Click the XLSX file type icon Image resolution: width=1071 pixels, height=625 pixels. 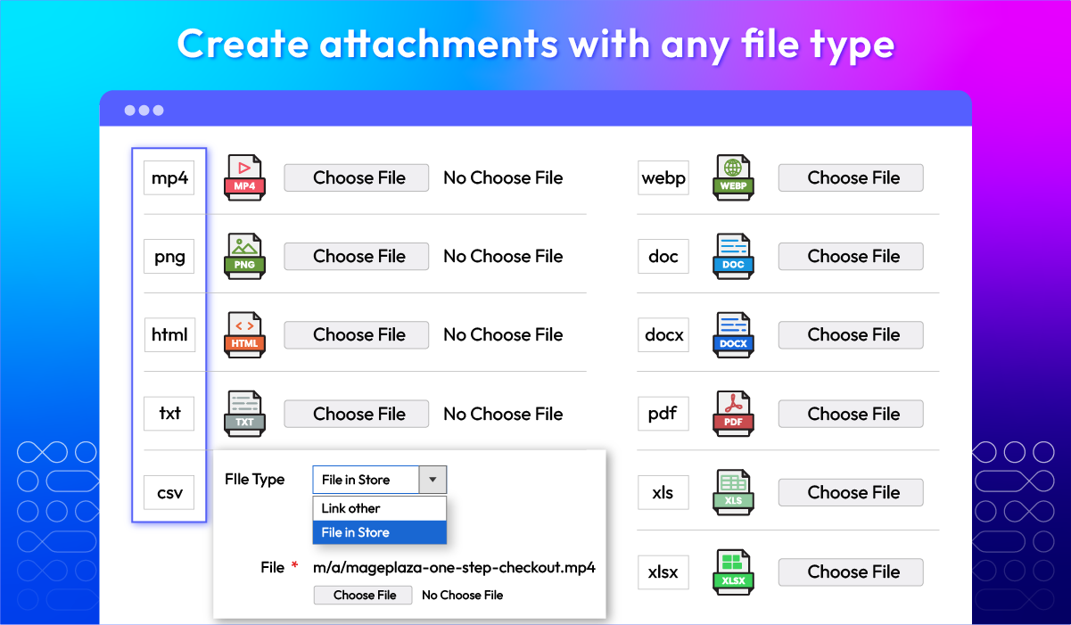pyautogui.click(x=733, y=572)
